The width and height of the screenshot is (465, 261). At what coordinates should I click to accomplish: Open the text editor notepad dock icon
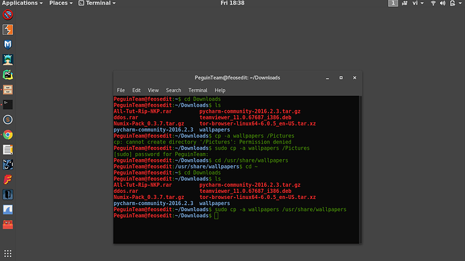tap(7, 150)
